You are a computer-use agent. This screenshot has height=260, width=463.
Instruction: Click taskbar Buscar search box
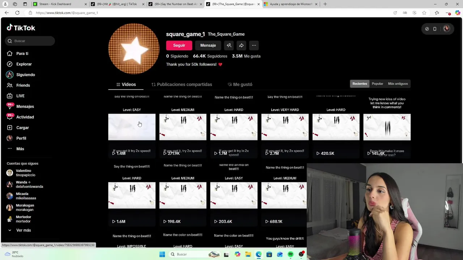(x=195, y=254)
